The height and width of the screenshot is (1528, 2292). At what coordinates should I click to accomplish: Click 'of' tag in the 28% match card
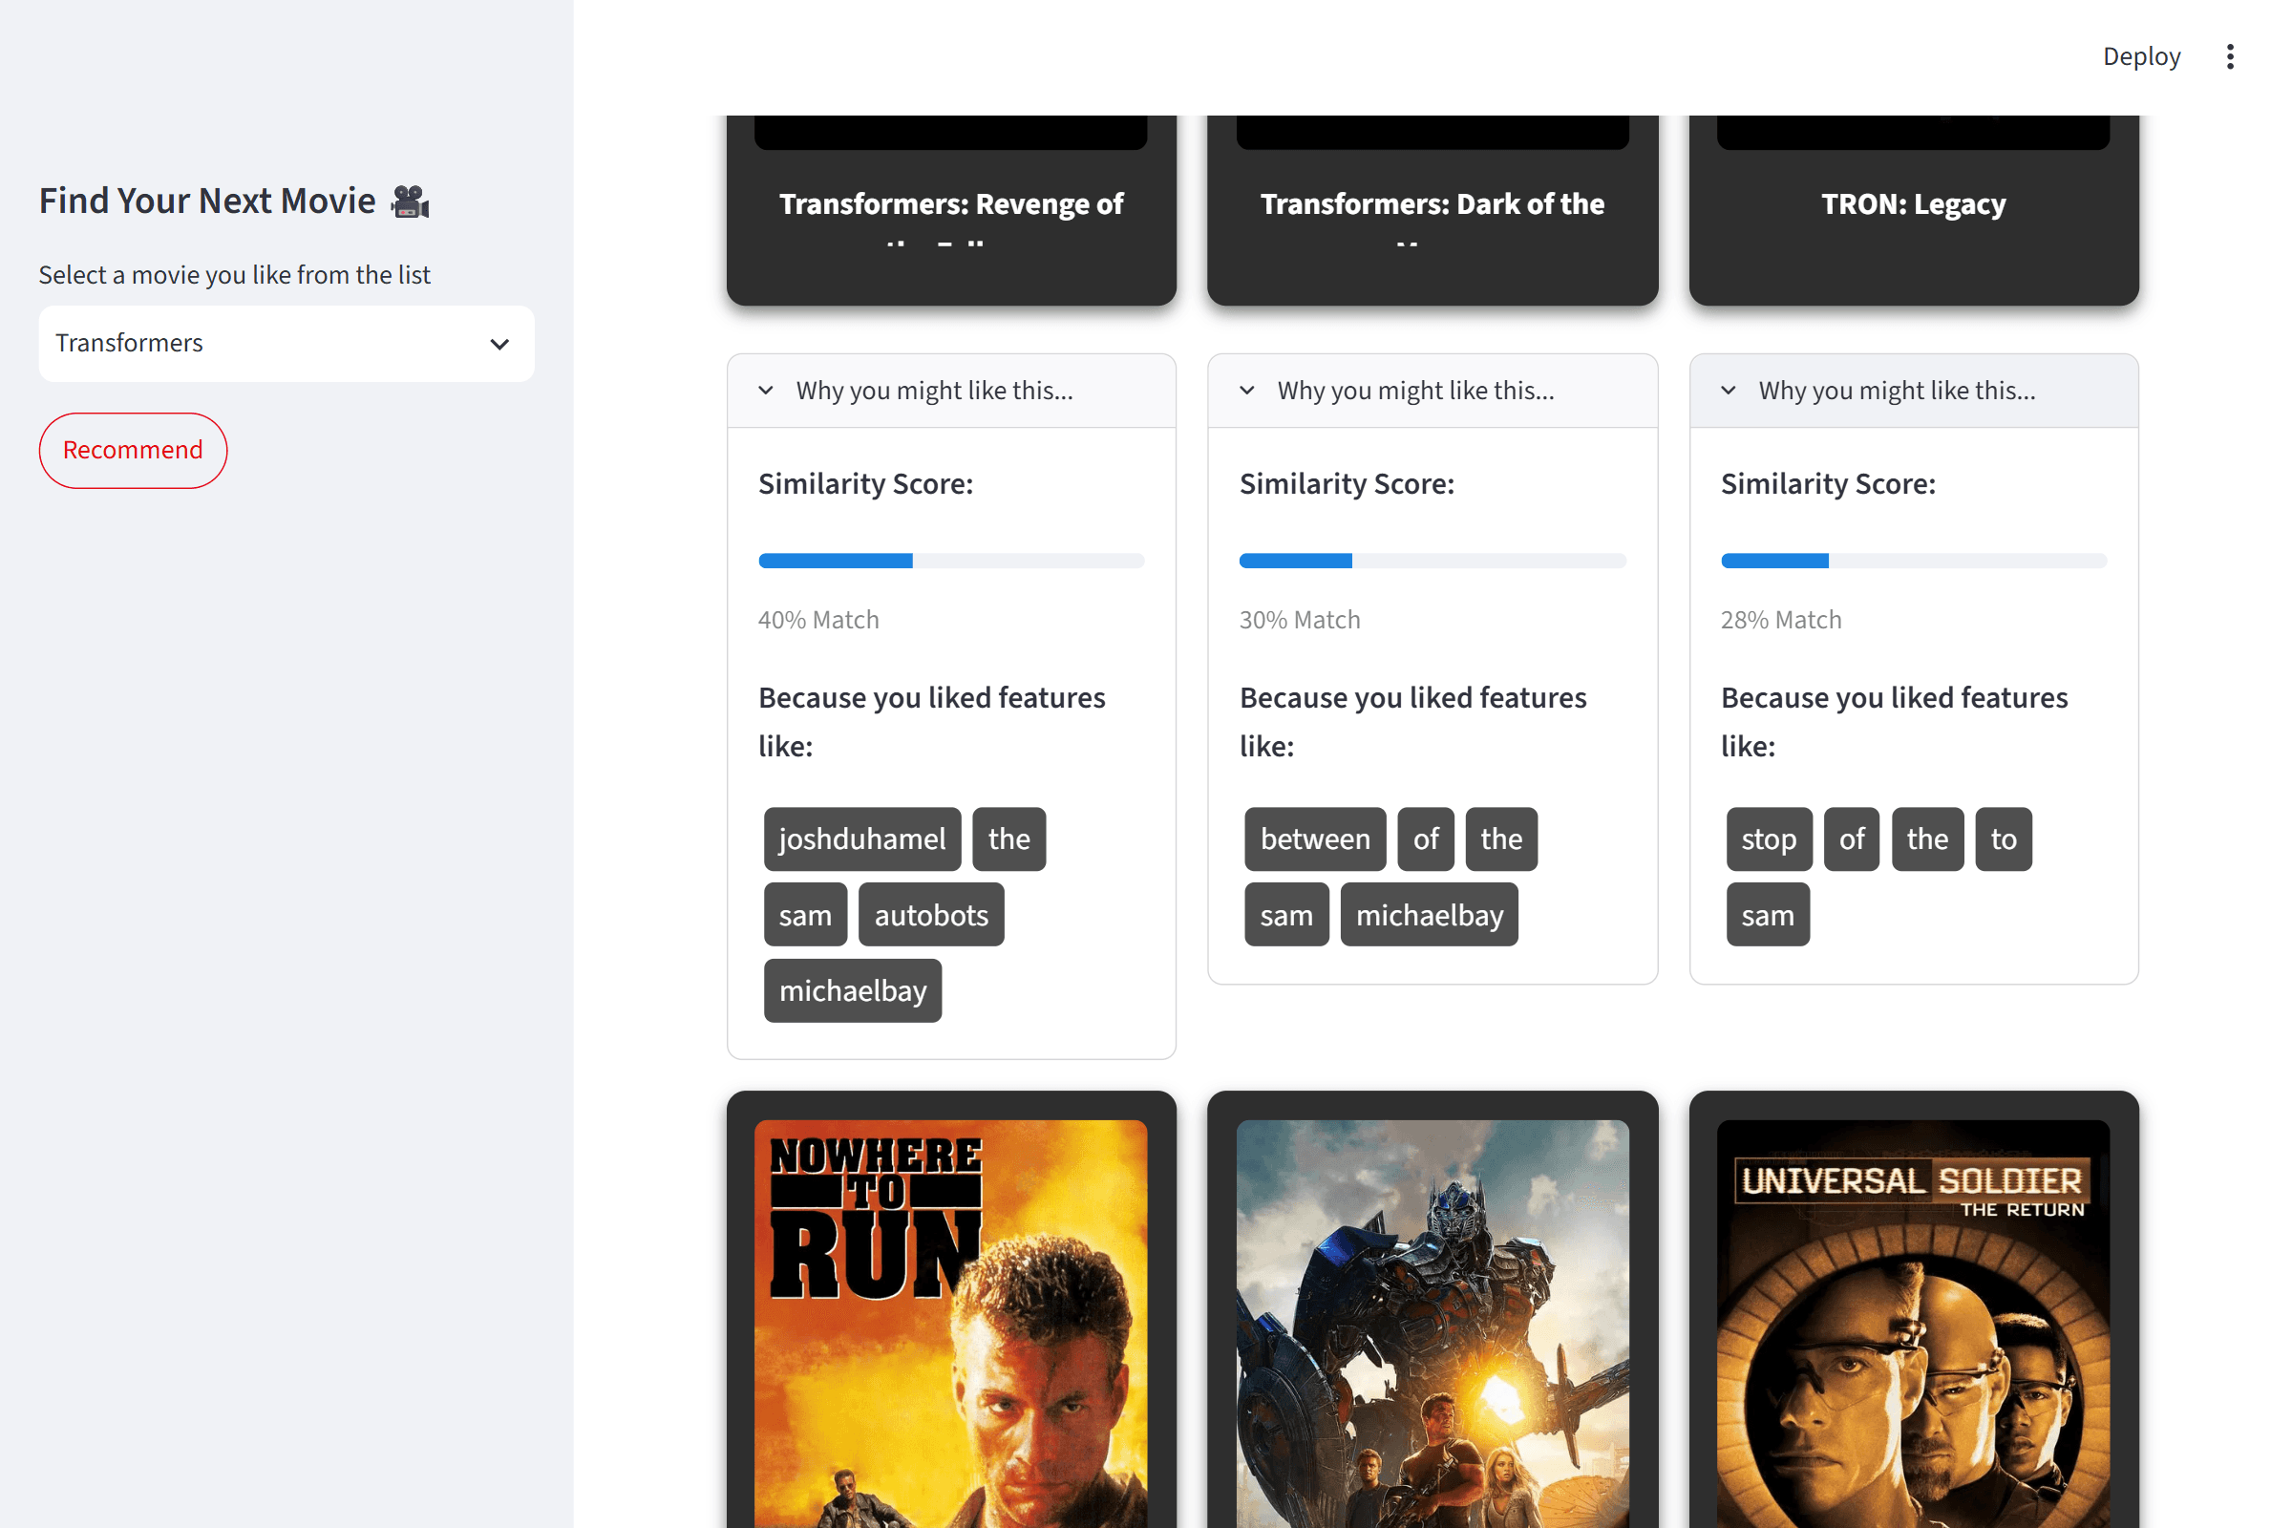[1852, 839]
